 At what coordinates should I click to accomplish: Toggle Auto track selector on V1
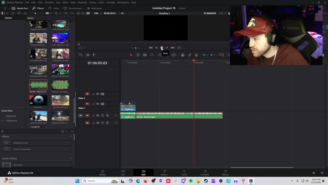[x=98, y=104]
